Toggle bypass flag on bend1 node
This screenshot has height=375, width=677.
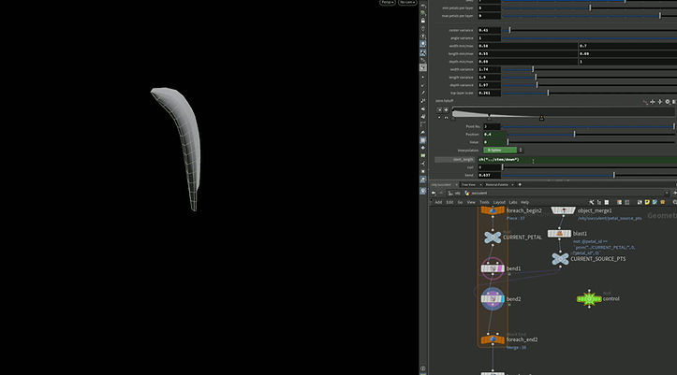(484, 268)
